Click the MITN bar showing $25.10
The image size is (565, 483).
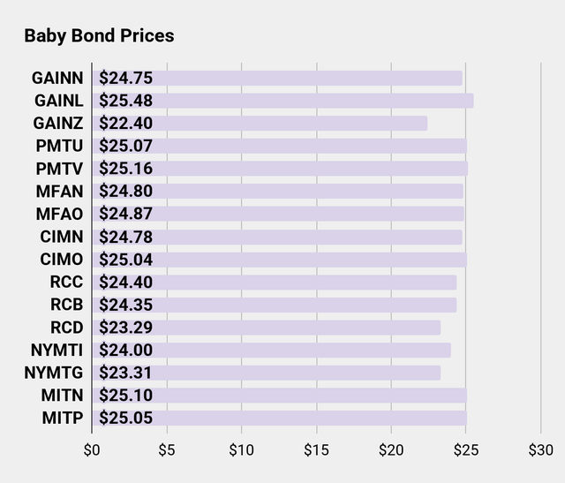[279, 396]
